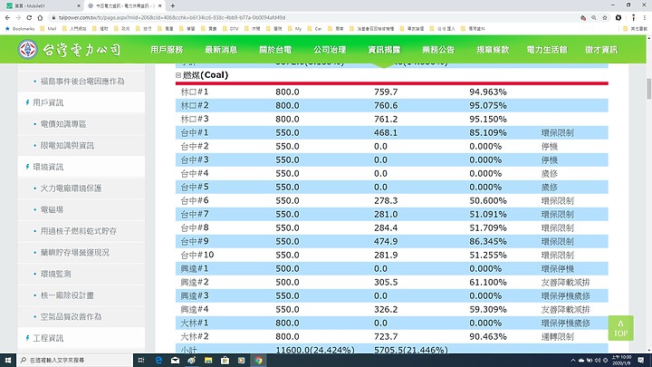652x367 pixels.
Task: Open the My bookmark folder
Action: point(295,29)
